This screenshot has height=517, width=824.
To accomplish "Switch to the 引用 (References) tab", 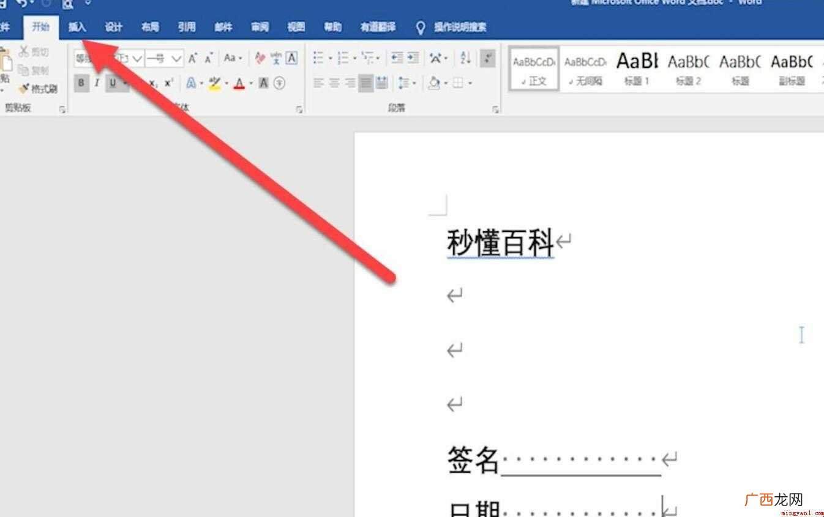I will [x=187, y=28].
